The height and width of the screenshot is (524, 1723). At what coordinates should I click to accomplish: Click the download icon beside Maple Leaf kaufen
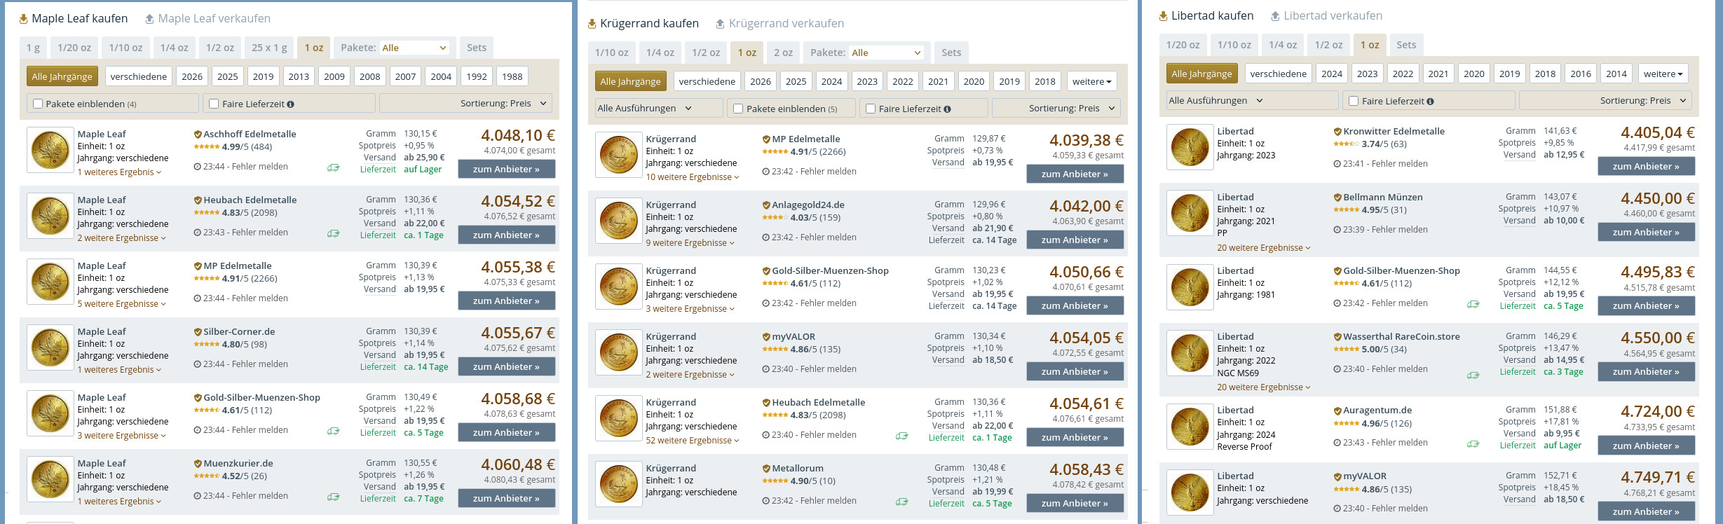point(24,19)
